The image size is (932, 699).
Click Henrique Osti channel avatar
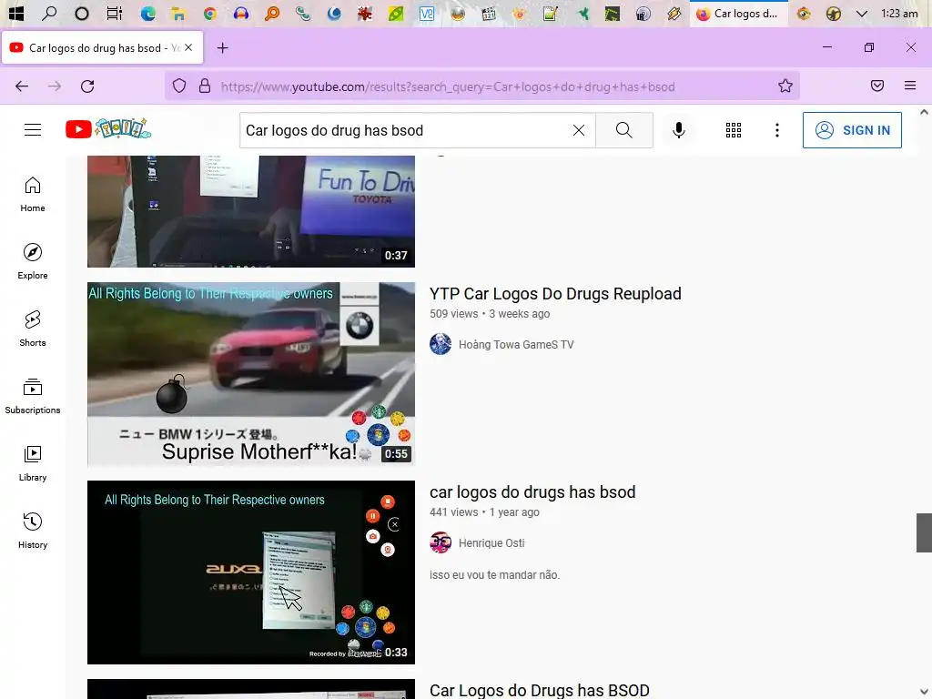tap(441, 542)
